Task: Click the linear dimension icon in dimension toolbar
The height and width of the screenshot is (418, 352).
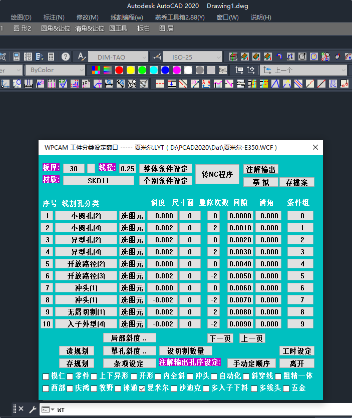Action: 29,84
